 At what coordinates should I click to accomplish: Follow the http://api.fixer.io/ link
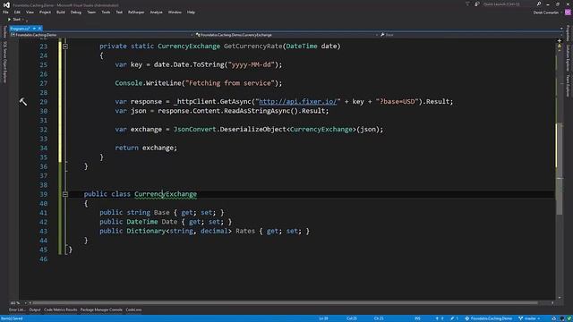pyautogui.click(x=297, y=101)
